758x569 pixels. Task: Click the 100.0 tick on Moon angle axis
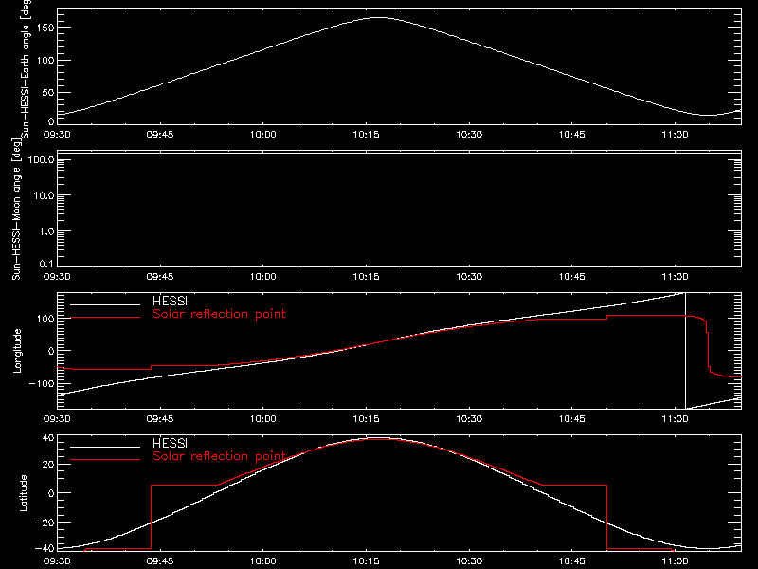point(41,159)
